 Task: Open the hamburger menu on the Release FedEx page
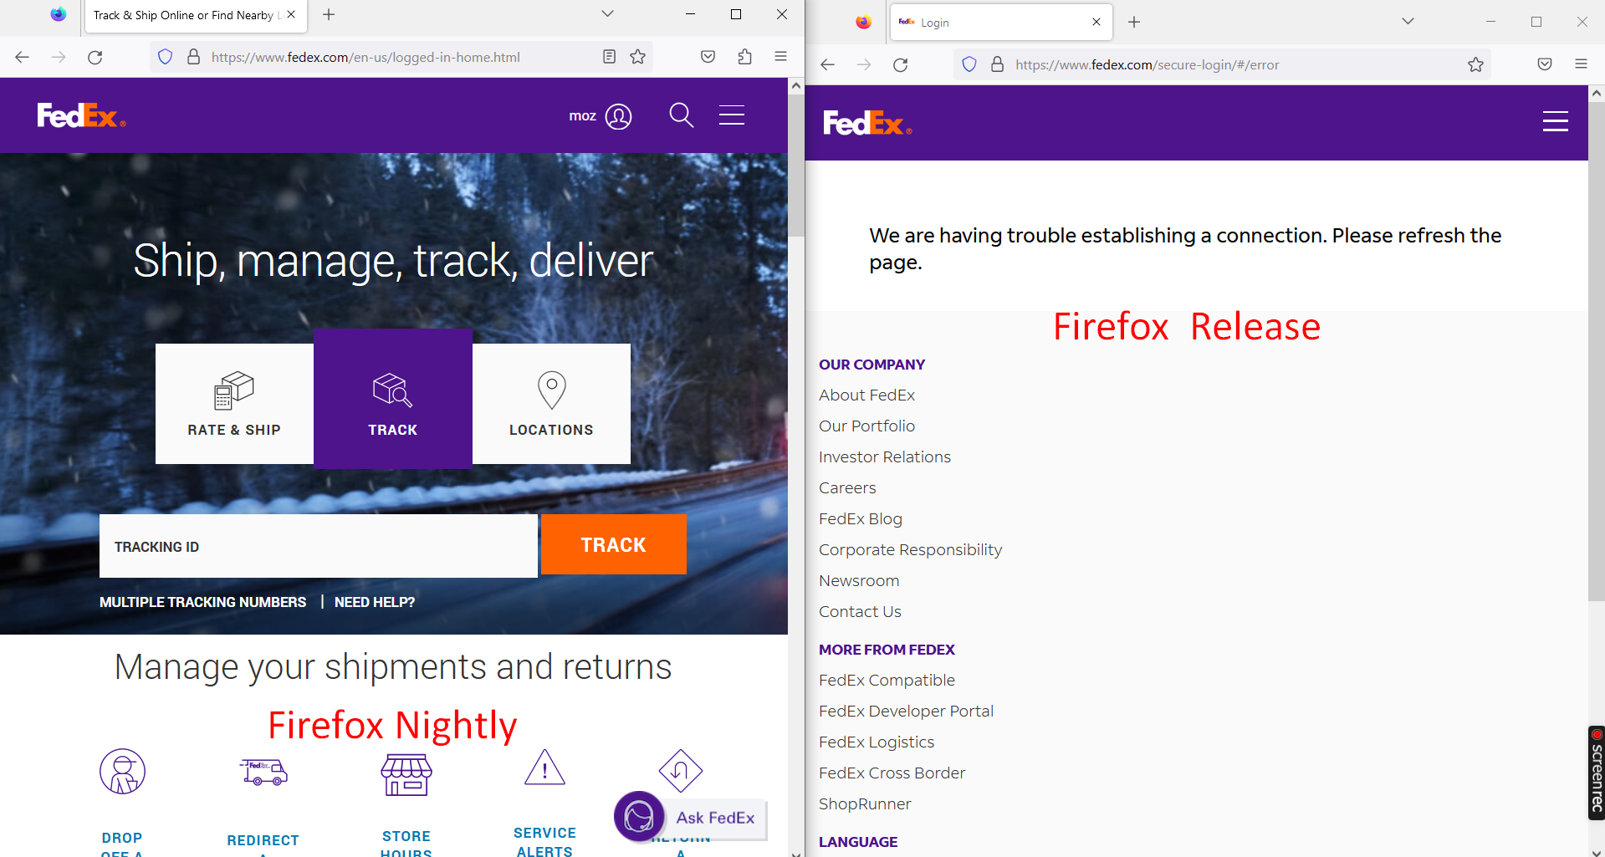[x=1555, y=120]
